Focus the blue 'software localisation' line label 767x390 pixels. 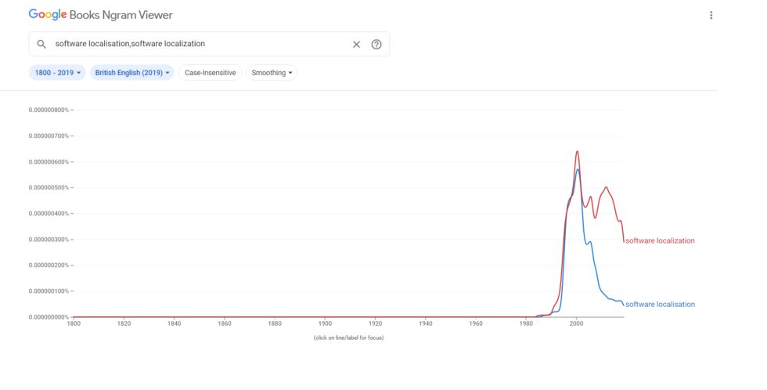point(660,304)
